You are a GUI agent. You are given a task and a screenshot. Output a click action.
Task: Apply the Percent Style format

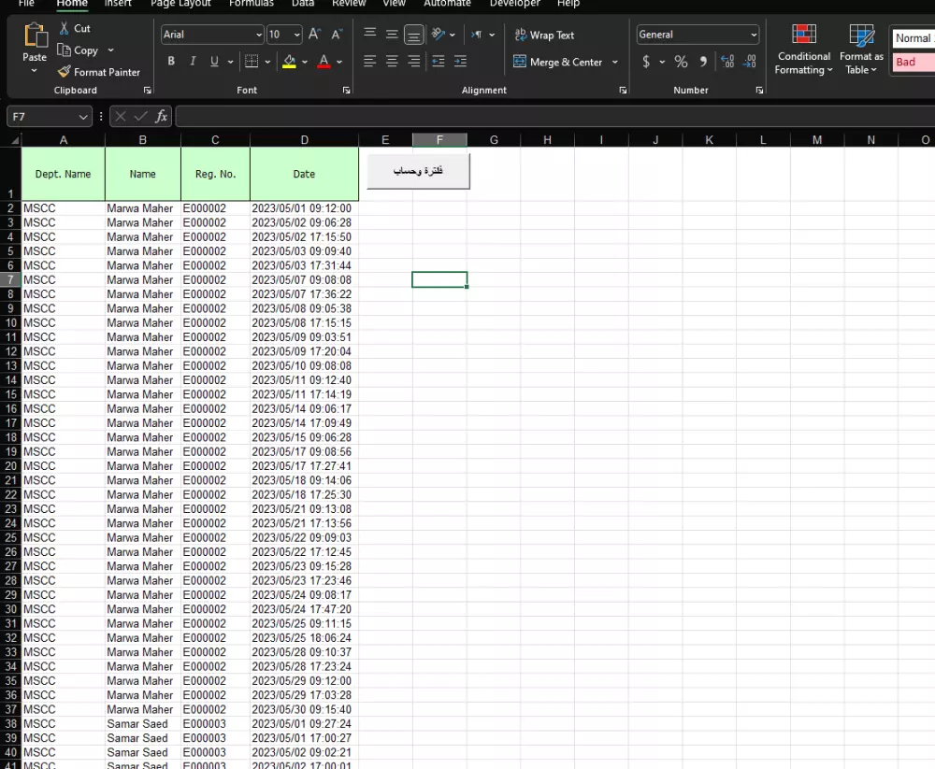pos(681,62)
